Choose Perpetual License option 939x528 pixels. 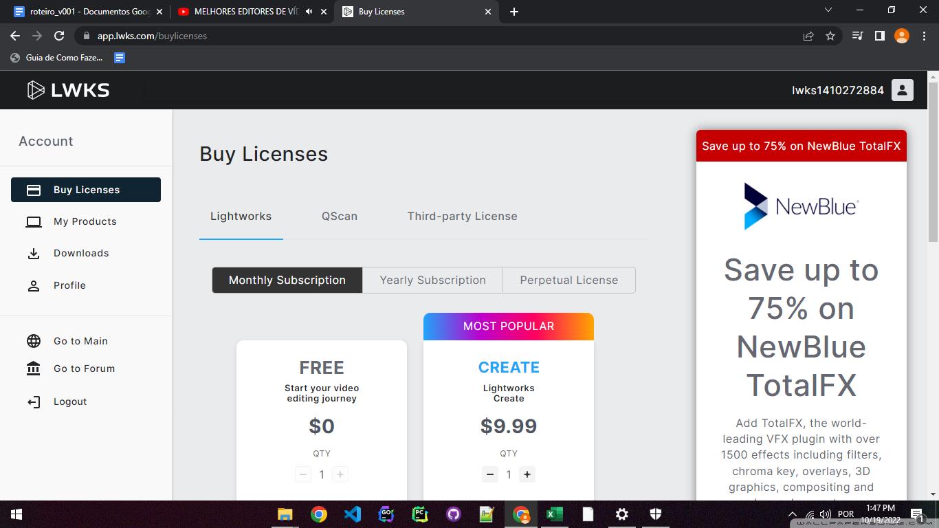(568, 280)
